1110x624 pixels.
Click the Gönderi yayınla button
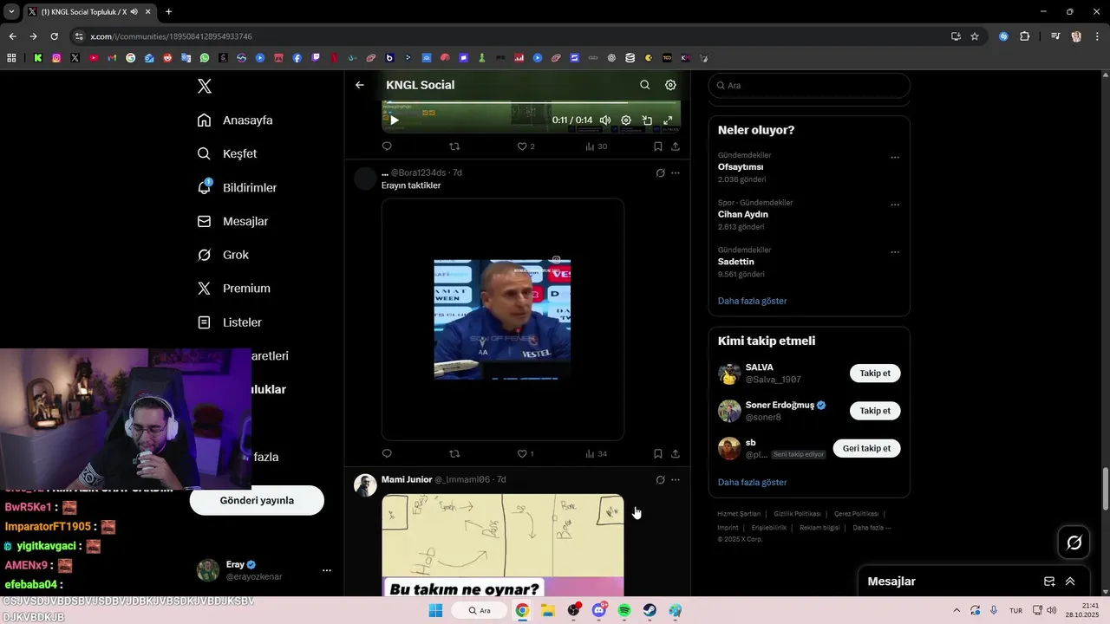click(257, 500)
